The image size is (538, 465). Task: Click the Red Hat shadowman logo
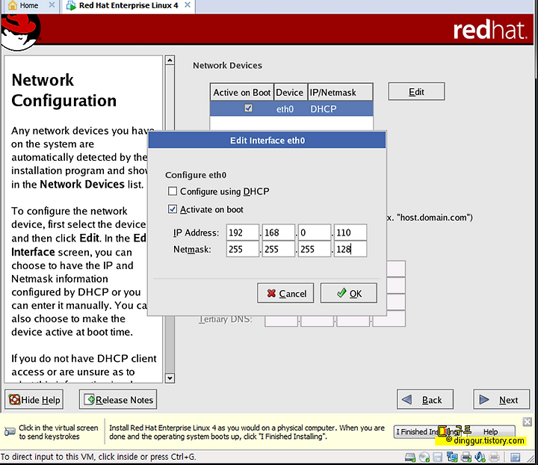point(20,33)
